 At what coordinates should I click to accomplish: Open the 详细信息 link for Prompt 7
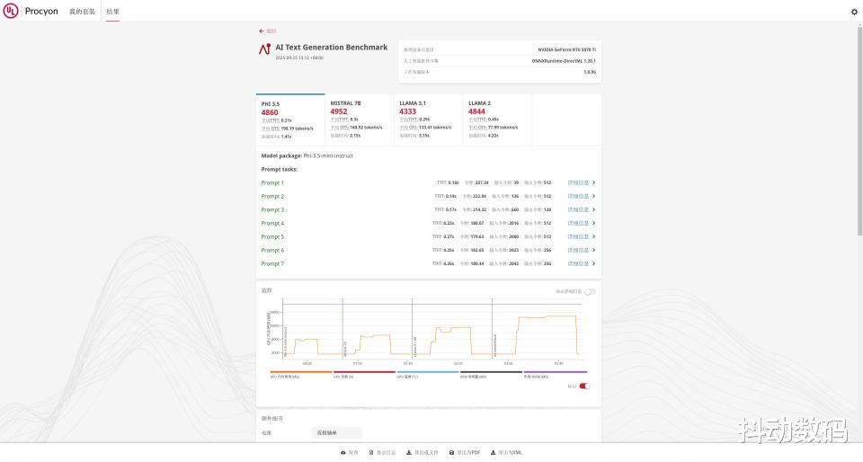(x=578, y=263)
